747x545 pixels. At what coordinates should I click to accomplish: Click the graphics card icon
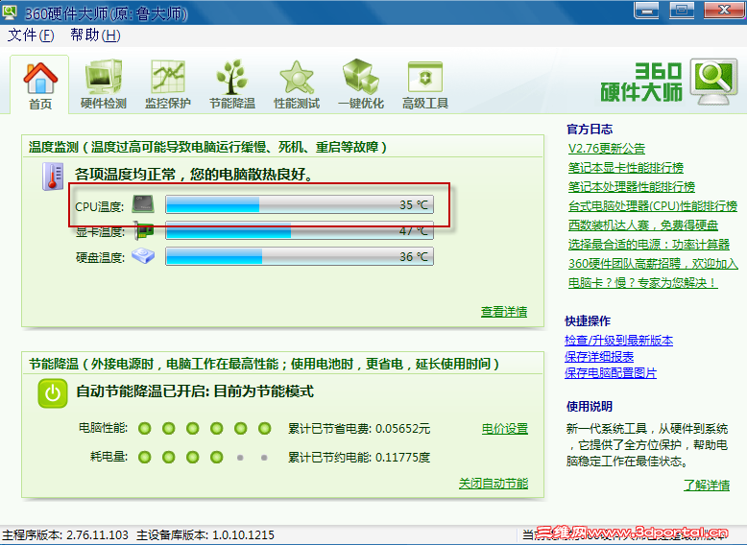(144, 231)
